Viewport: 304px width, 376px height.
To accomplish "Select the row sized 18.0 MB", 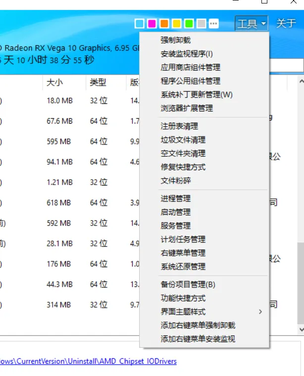I will pyautogui.click(x=70, y=101).
